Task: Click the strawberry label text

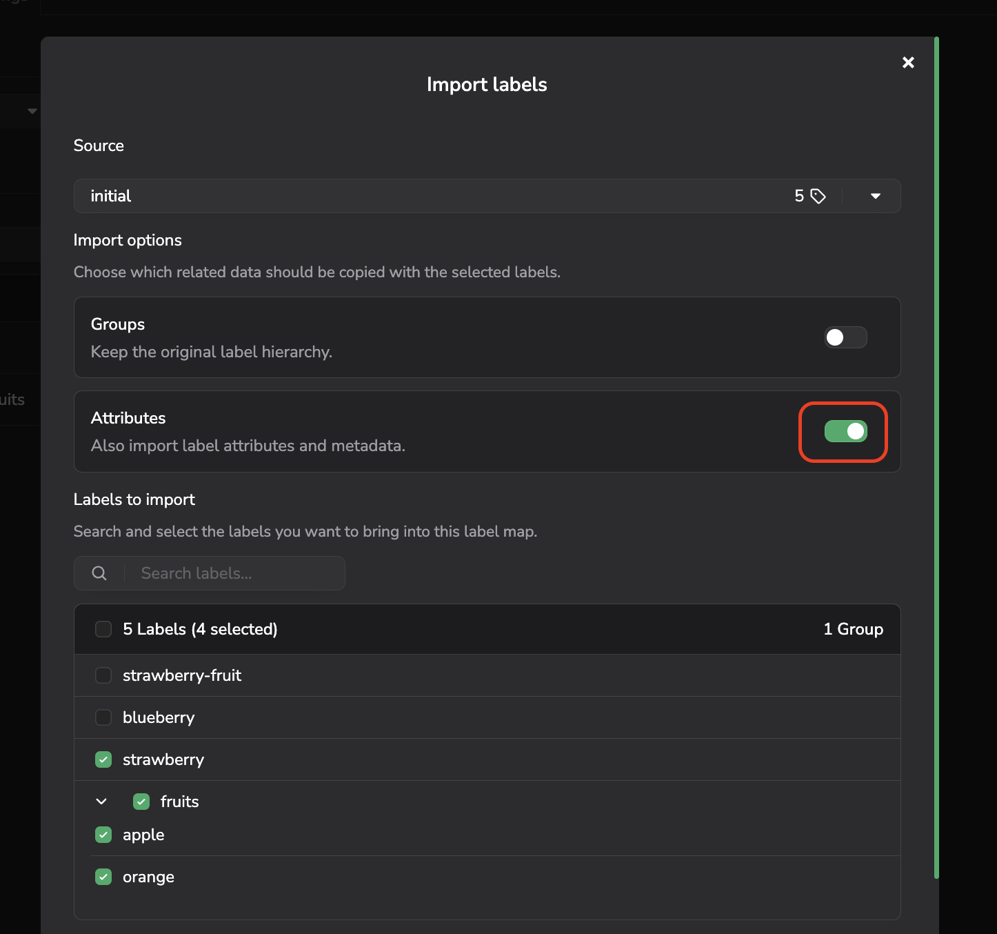Action: 163,759
